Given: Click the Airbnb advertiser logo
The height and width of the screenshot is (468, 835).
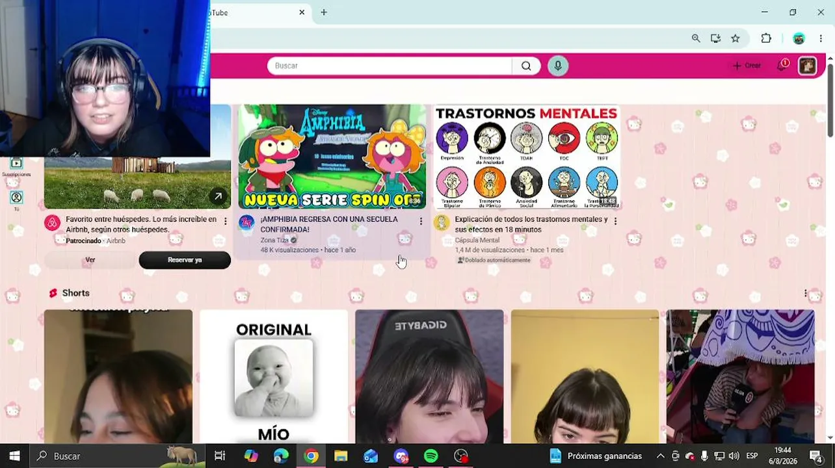Looking at the screenshot, I should point(52,224).
